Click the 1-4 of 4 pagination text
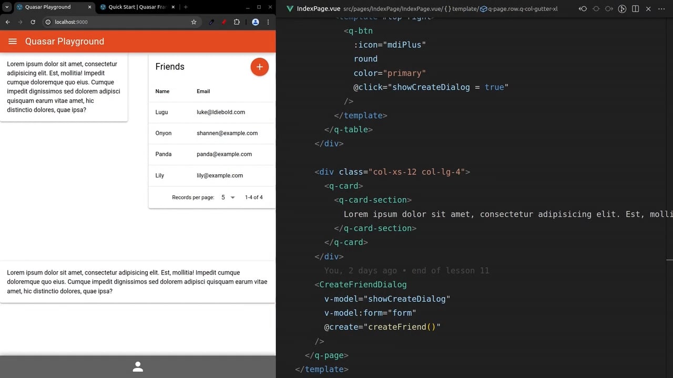Image resolution: width=673 pixels, height=378 pixels. [254, 197]
